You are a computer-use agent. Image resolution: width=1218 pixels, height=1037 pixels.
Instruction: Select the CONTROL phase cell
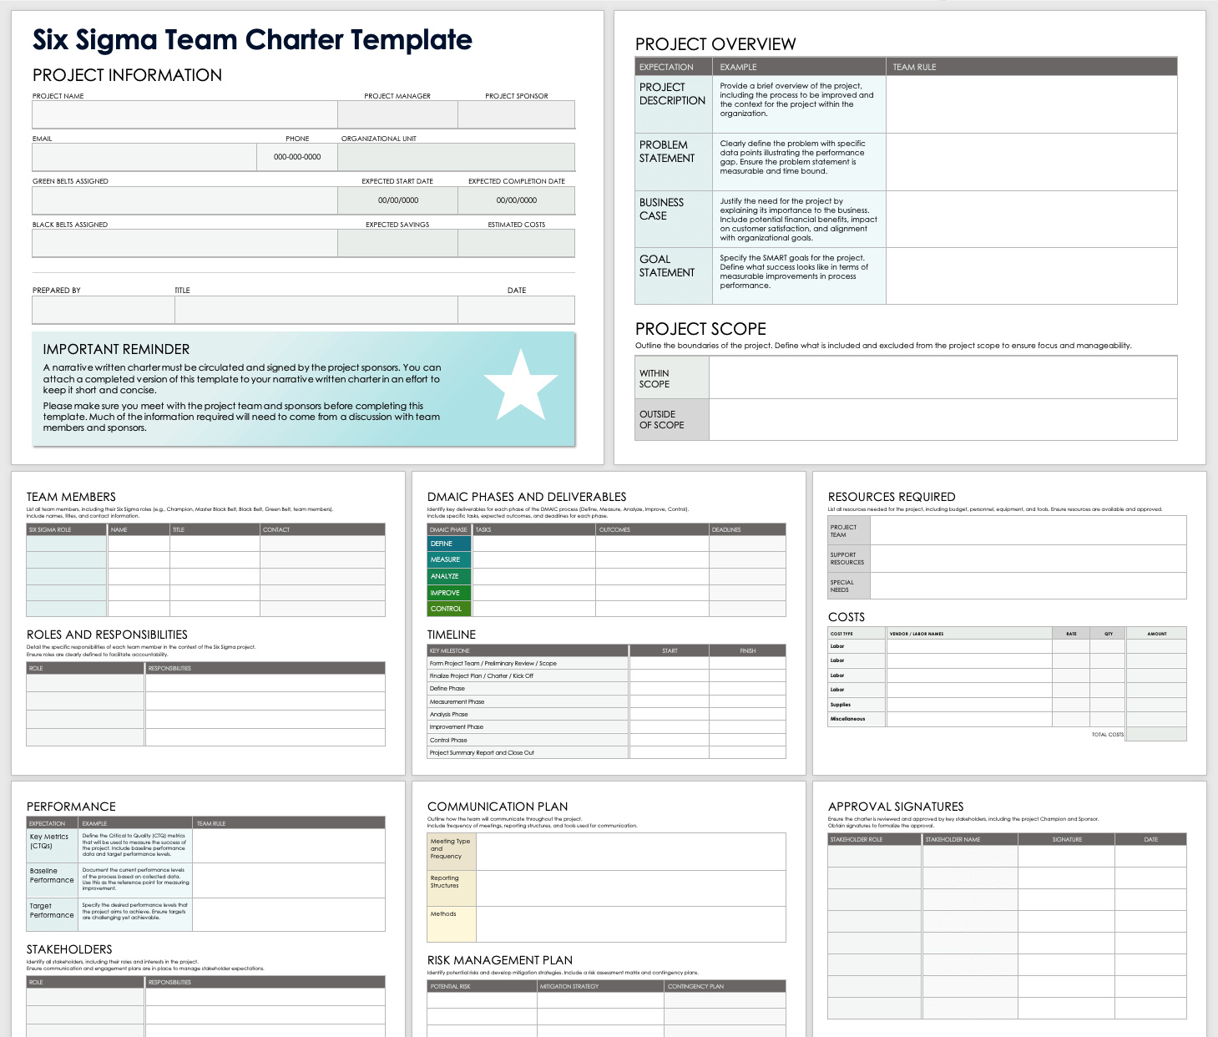[449, 609]
